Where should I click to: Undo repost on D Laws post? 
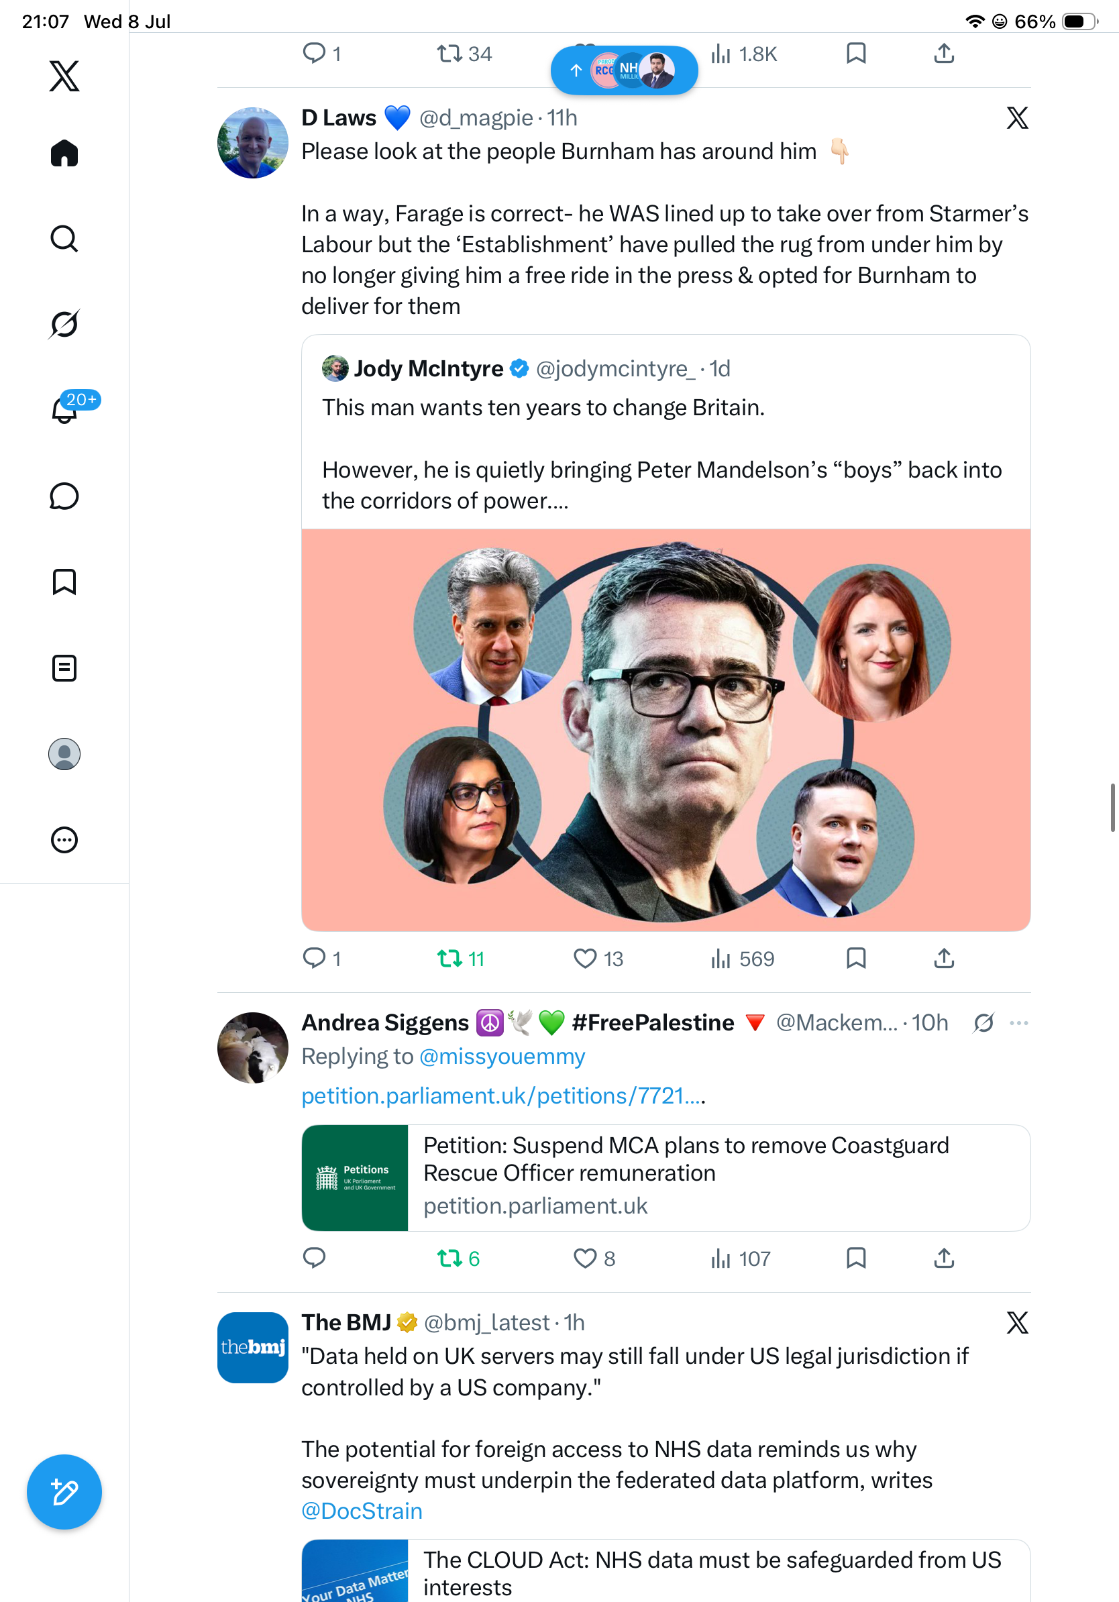[460, 959]
